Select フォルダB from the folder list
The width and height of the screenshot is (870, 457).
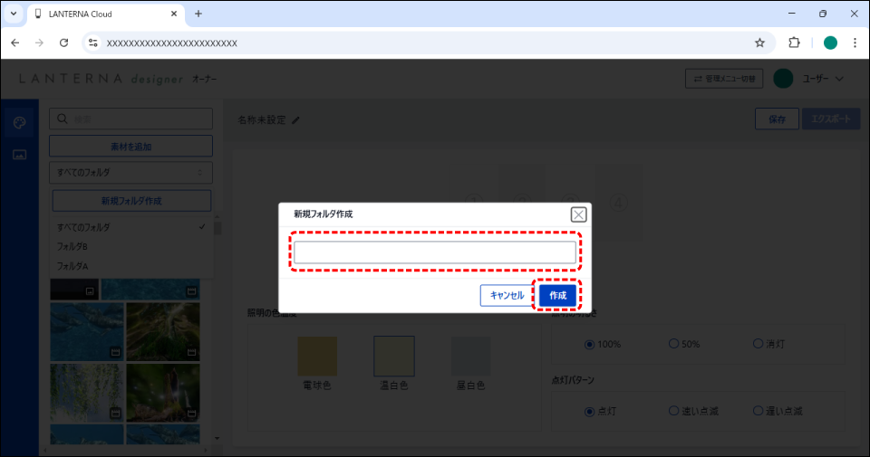(x=72, y=246)
